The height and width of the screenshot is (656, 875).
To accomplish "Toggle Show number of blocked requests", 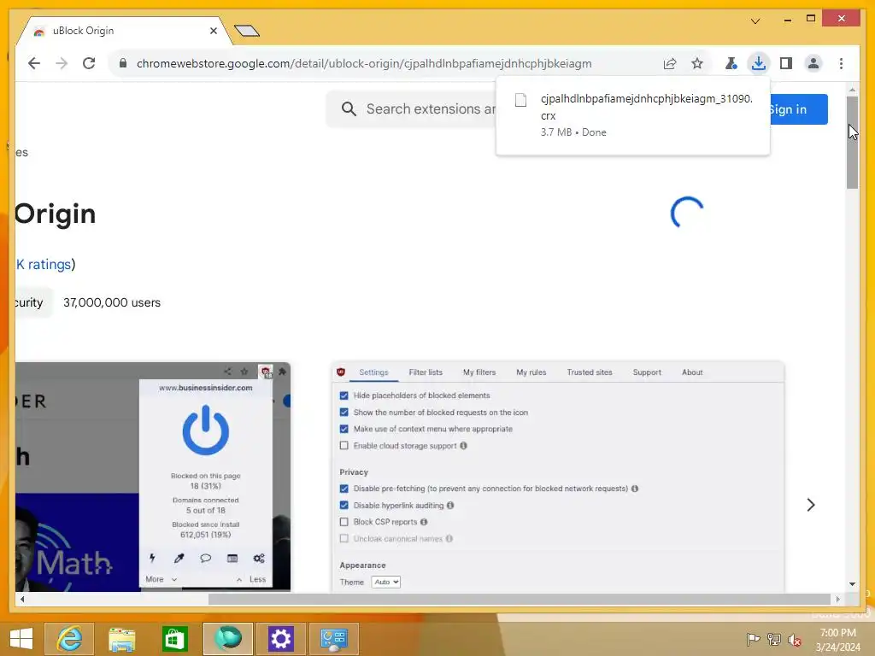I will 344,413.
